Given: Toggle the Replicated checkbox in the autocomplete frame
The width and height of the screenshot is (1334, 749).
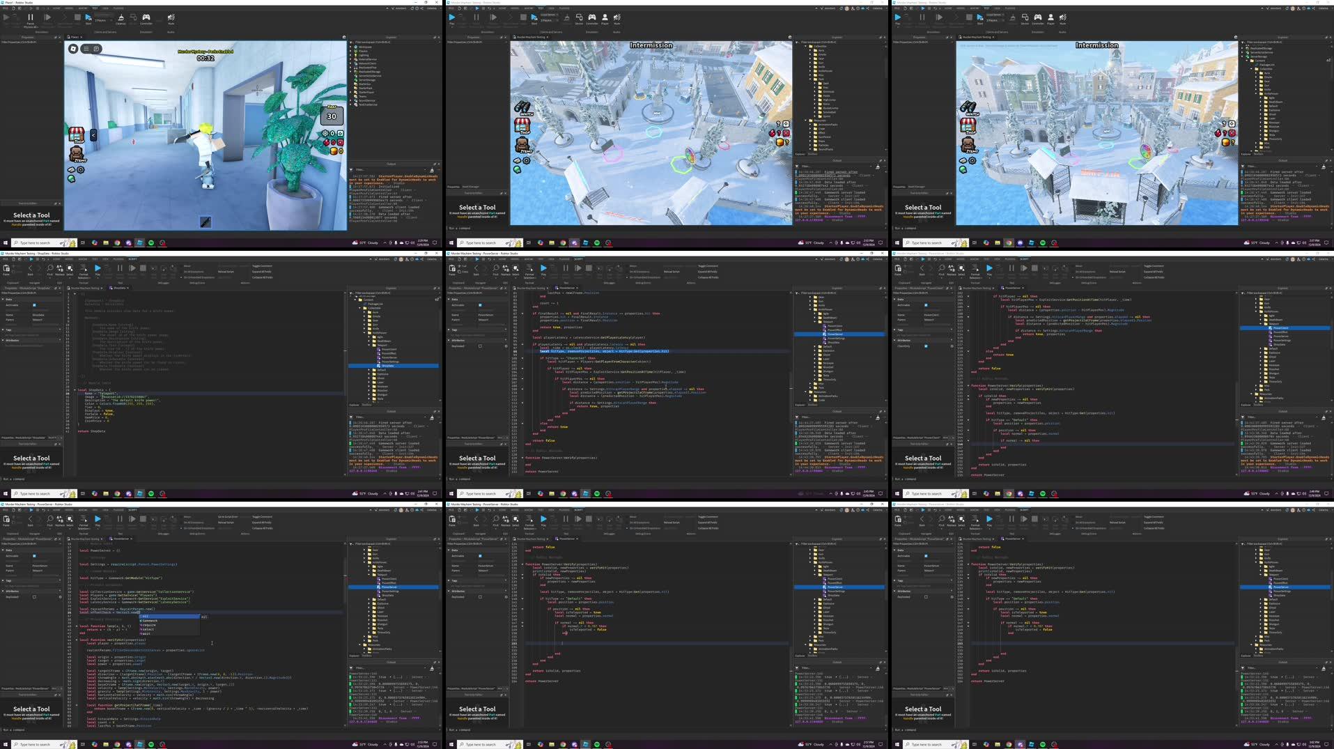Looking at the screenshot, I should pyautogui.click(x=34, y=596).
